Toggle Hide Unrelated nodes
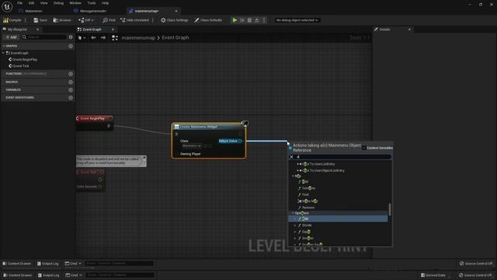The height and width of the screenshot is (280, 497). tap(134, 20)
